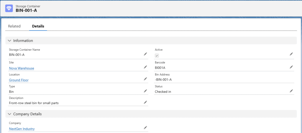Screen dimensions: 302x133
Task: Switch to the Related tab
Action: tap(14, 26)
